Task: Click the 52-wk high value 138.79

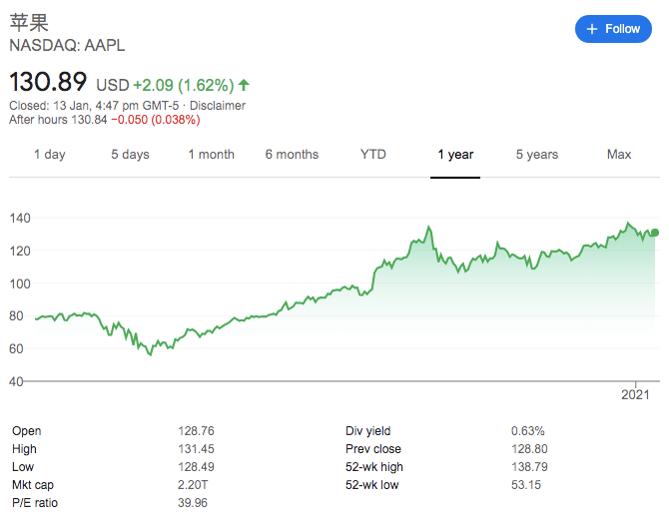Action: coord(529,466)
